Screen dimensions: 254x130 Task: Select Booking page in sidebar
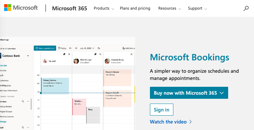[6, 85]
